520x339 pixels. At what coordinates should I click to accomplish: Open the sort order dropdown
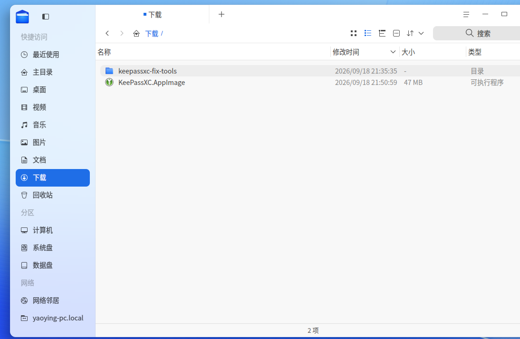415,33
